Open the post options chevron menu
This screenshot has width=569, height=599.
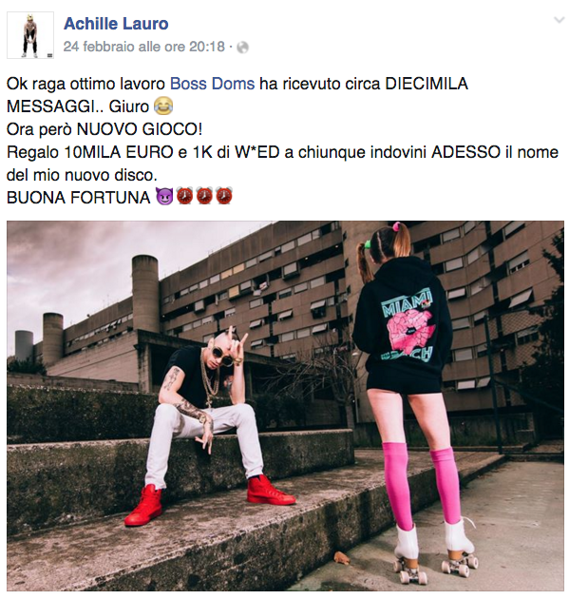560,20
